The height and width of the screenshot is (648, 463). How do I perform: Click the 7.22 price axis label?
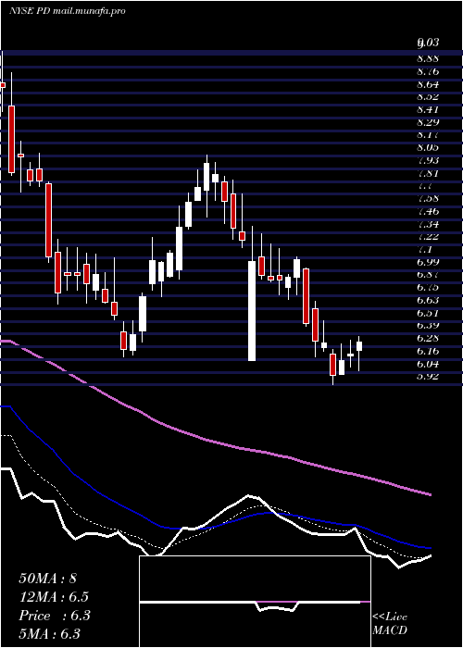pyautogui.click(x=428, y=236)
